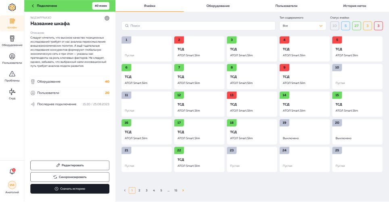Toggle the red status filter 3
The image size is (389, 202).
tap(378, 26)
